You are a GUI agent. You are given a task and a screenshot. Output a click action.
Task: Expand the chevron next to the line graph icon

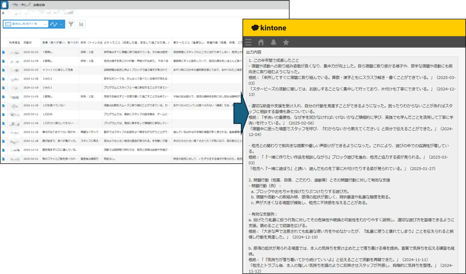pyautogui.click(x=61, y=24)
